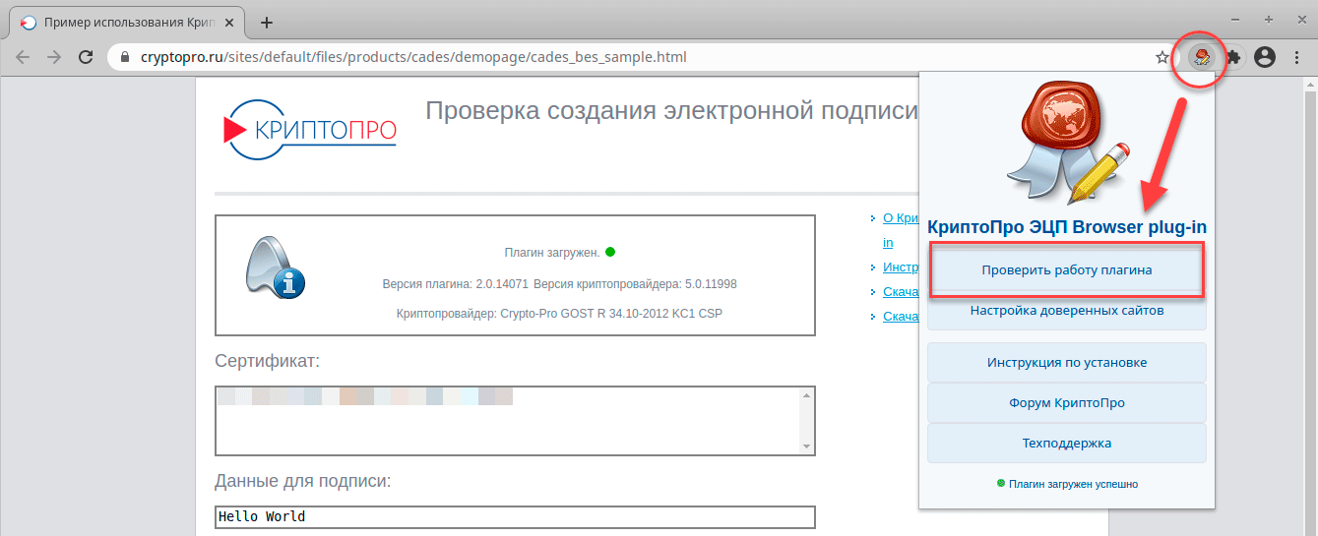Open 'Техподдержка' button

tap(1066, 443)
